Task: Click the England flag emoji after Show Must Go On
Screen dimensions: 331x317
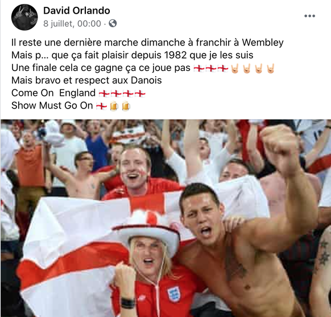Action: [102, 106]
